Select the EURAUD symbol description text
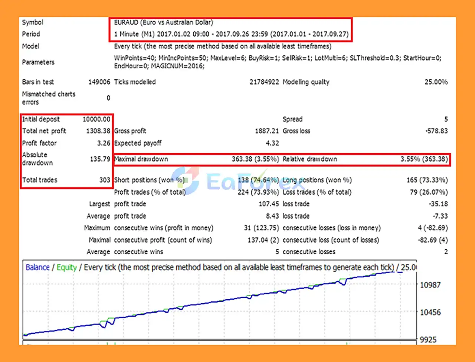 pyautogui.click(x=163, y=22)
